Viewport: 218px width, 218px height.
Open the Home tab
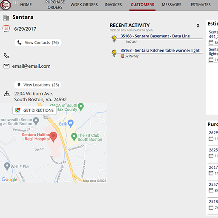click(26, 5)
